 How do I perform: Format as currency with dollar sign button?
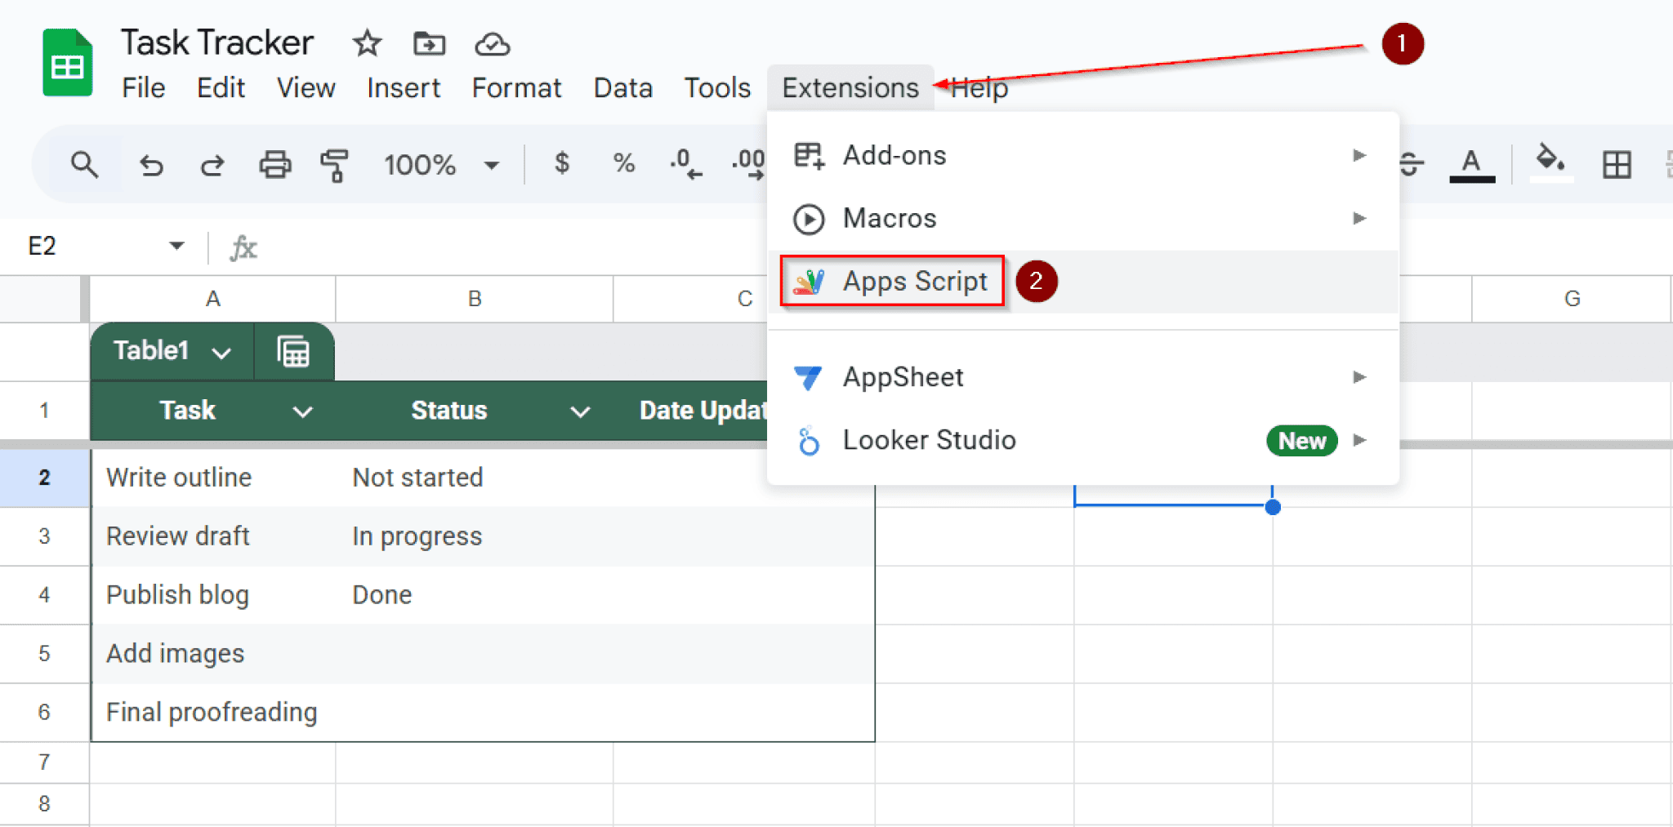coord(561,163)
